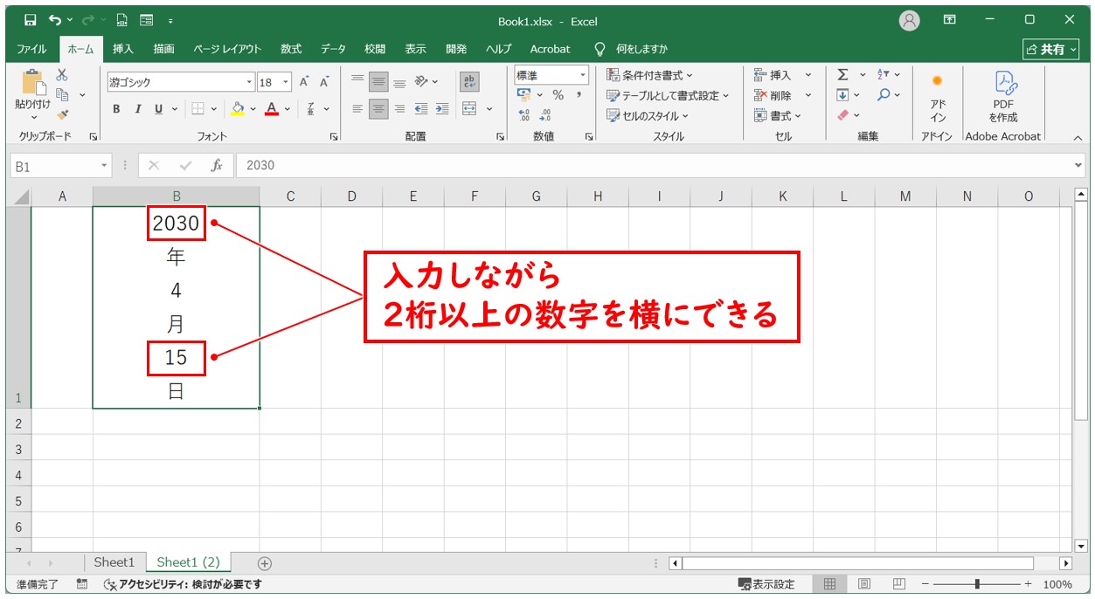The height and width of the screenshot is (599, 1095).
Task: Open セルのスタイル dropdown
Action: [648, 115]
